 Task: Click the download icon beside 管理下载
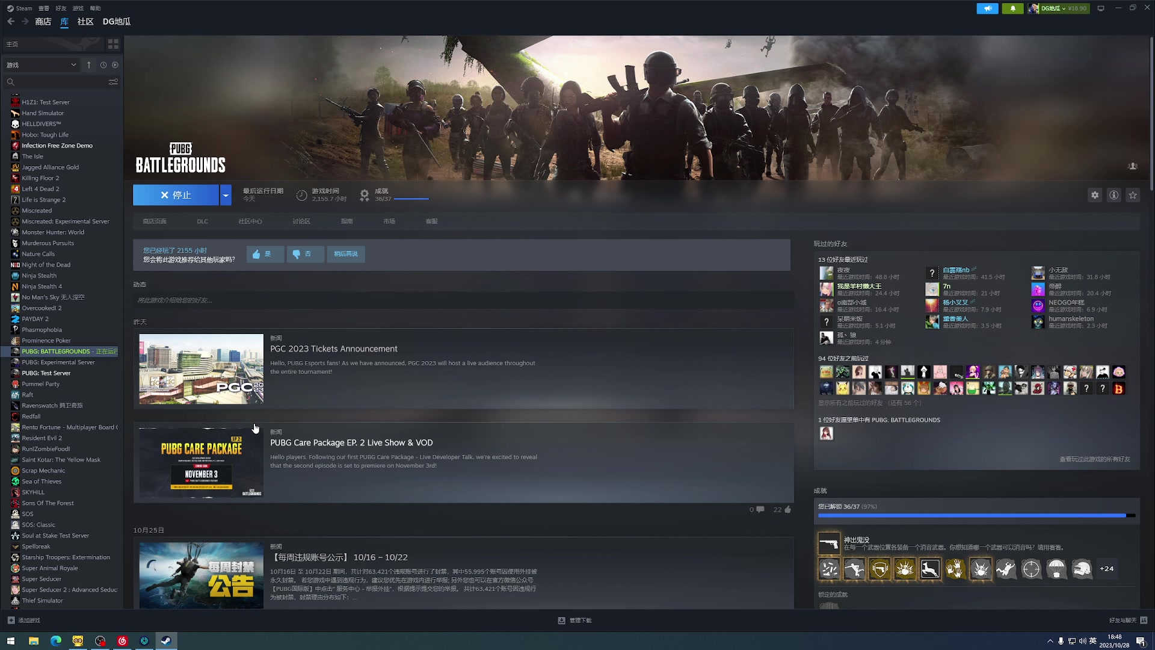561,620
